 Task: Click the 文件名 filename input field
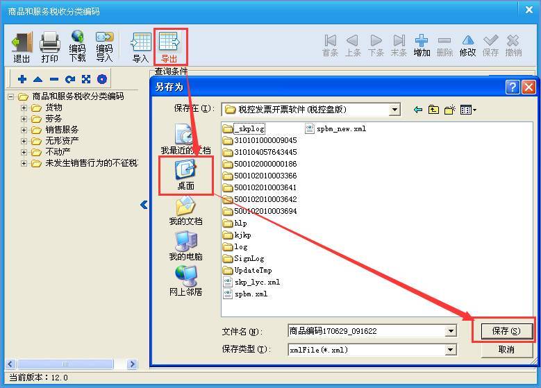367,331
